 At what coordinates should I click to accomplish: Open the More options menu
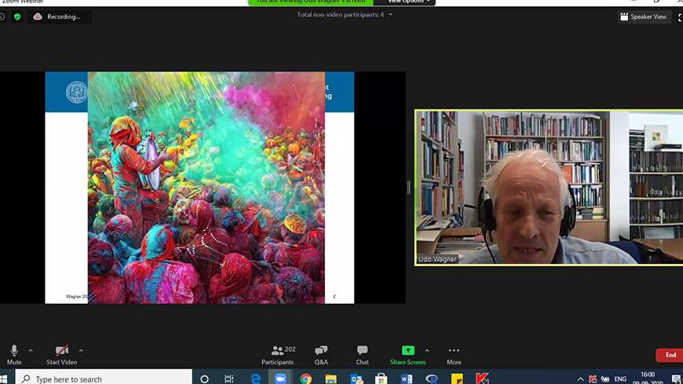click(x=454, y=354)
